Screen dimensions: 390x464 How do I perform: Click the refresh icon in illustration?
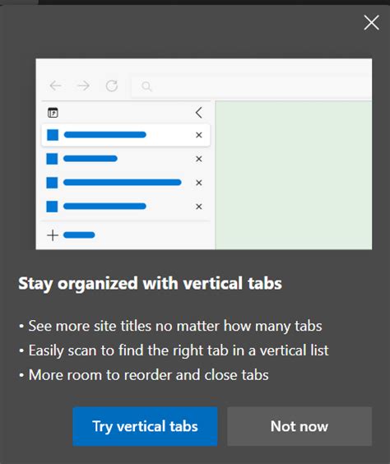[112, 86]
